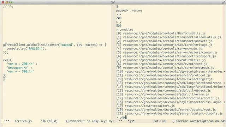Click the '-:**-' status flags in right mode line
This screenshot has height=127, width=226.
(x=120, y=121)
